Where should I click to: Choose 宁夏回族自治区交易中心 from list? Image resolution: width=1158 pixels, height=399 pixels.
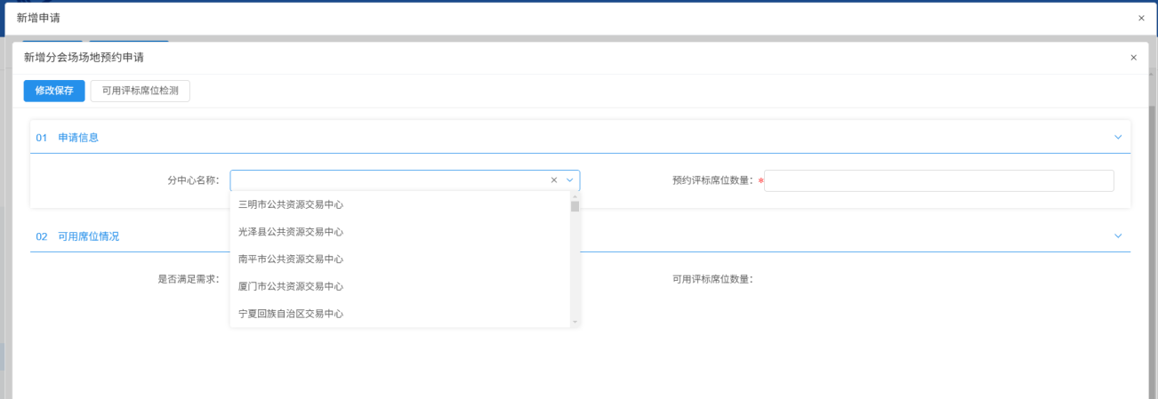coord(291,314)
